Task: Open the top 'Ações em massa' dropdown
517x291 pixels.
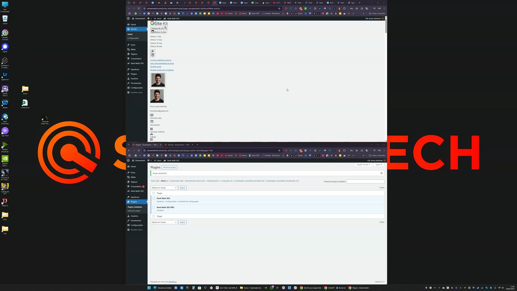Action: pyautogui.click(x=164, y=188)
